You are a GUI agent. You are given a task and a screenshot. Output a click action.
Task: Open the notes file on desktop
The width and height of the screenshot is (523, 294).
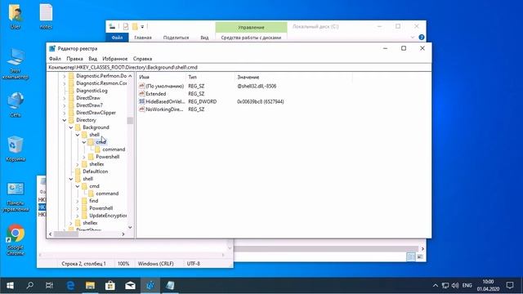[x=46, y=16]
